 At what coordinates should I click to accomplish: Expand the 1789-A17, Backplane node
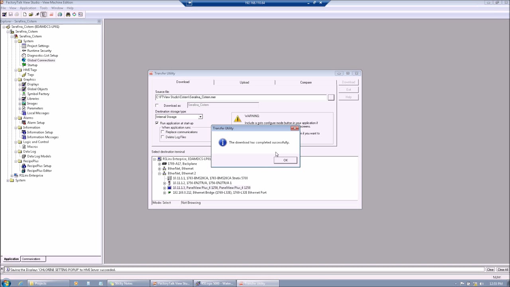[159, 164]
